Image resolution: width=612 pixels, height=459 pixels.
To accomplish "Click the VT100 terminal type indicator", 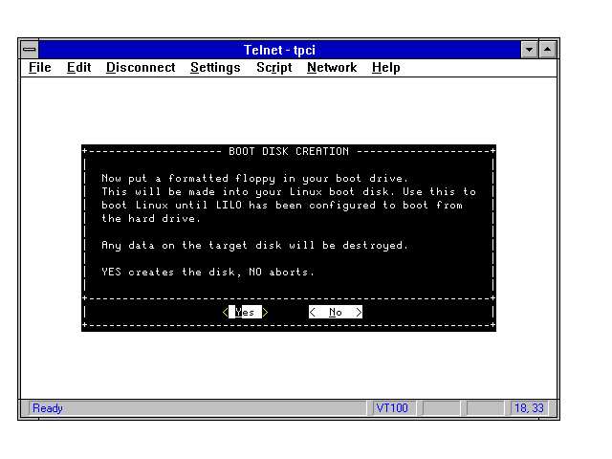I will 393,408.
